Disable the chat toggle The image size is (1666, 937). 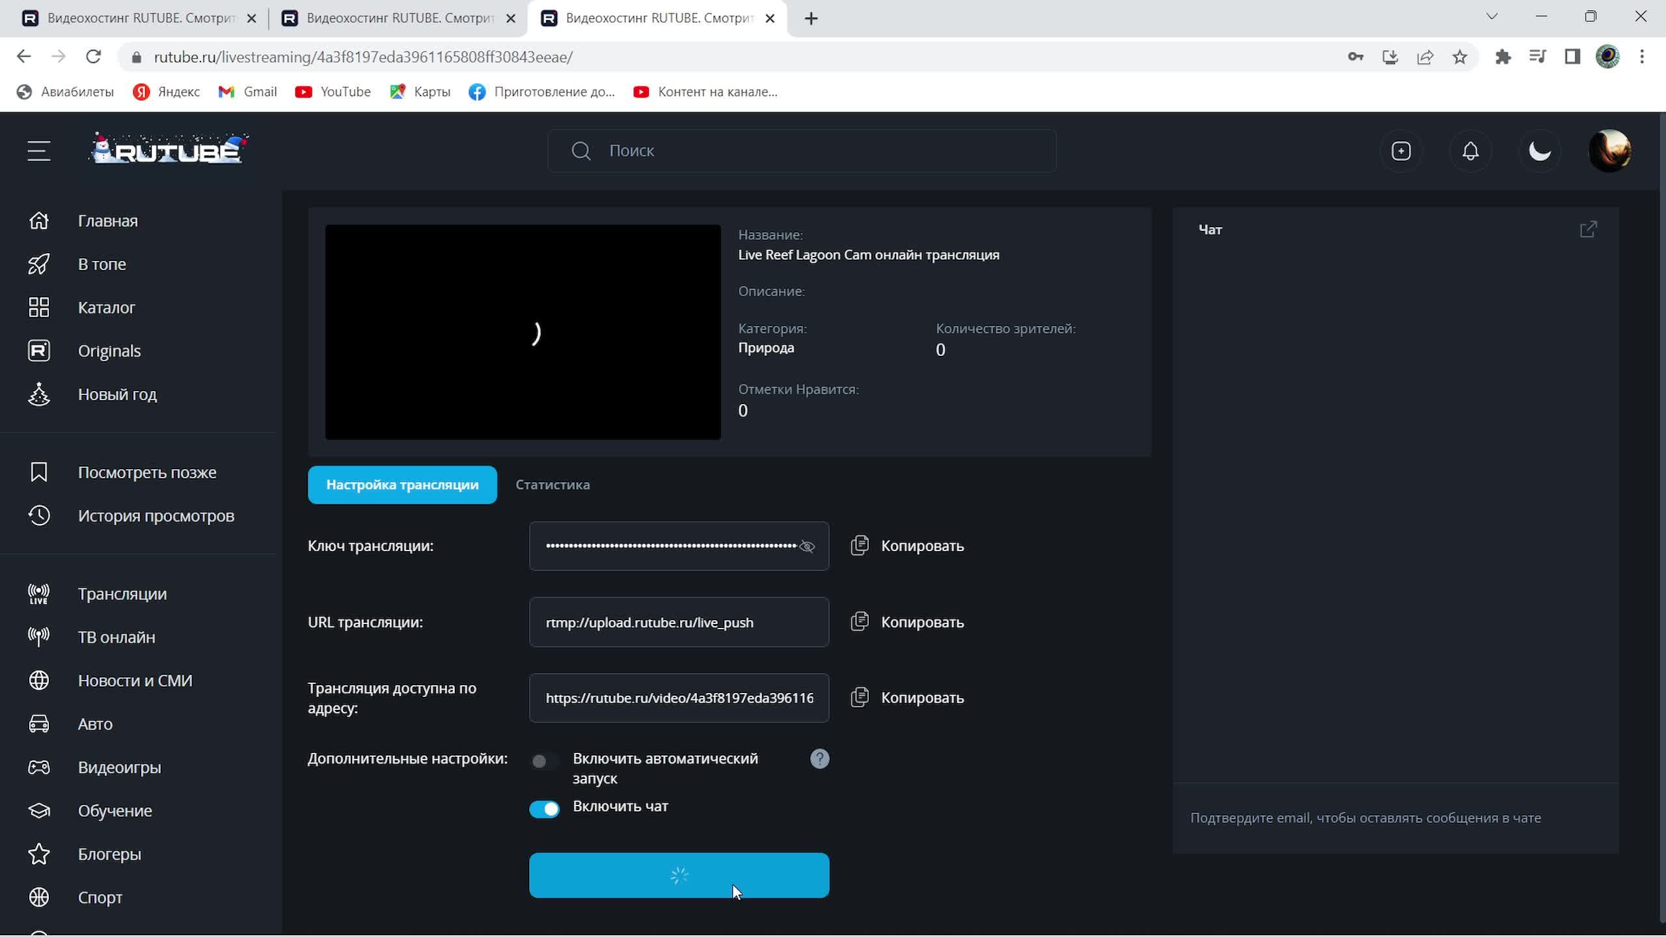[x=544, y=809]
